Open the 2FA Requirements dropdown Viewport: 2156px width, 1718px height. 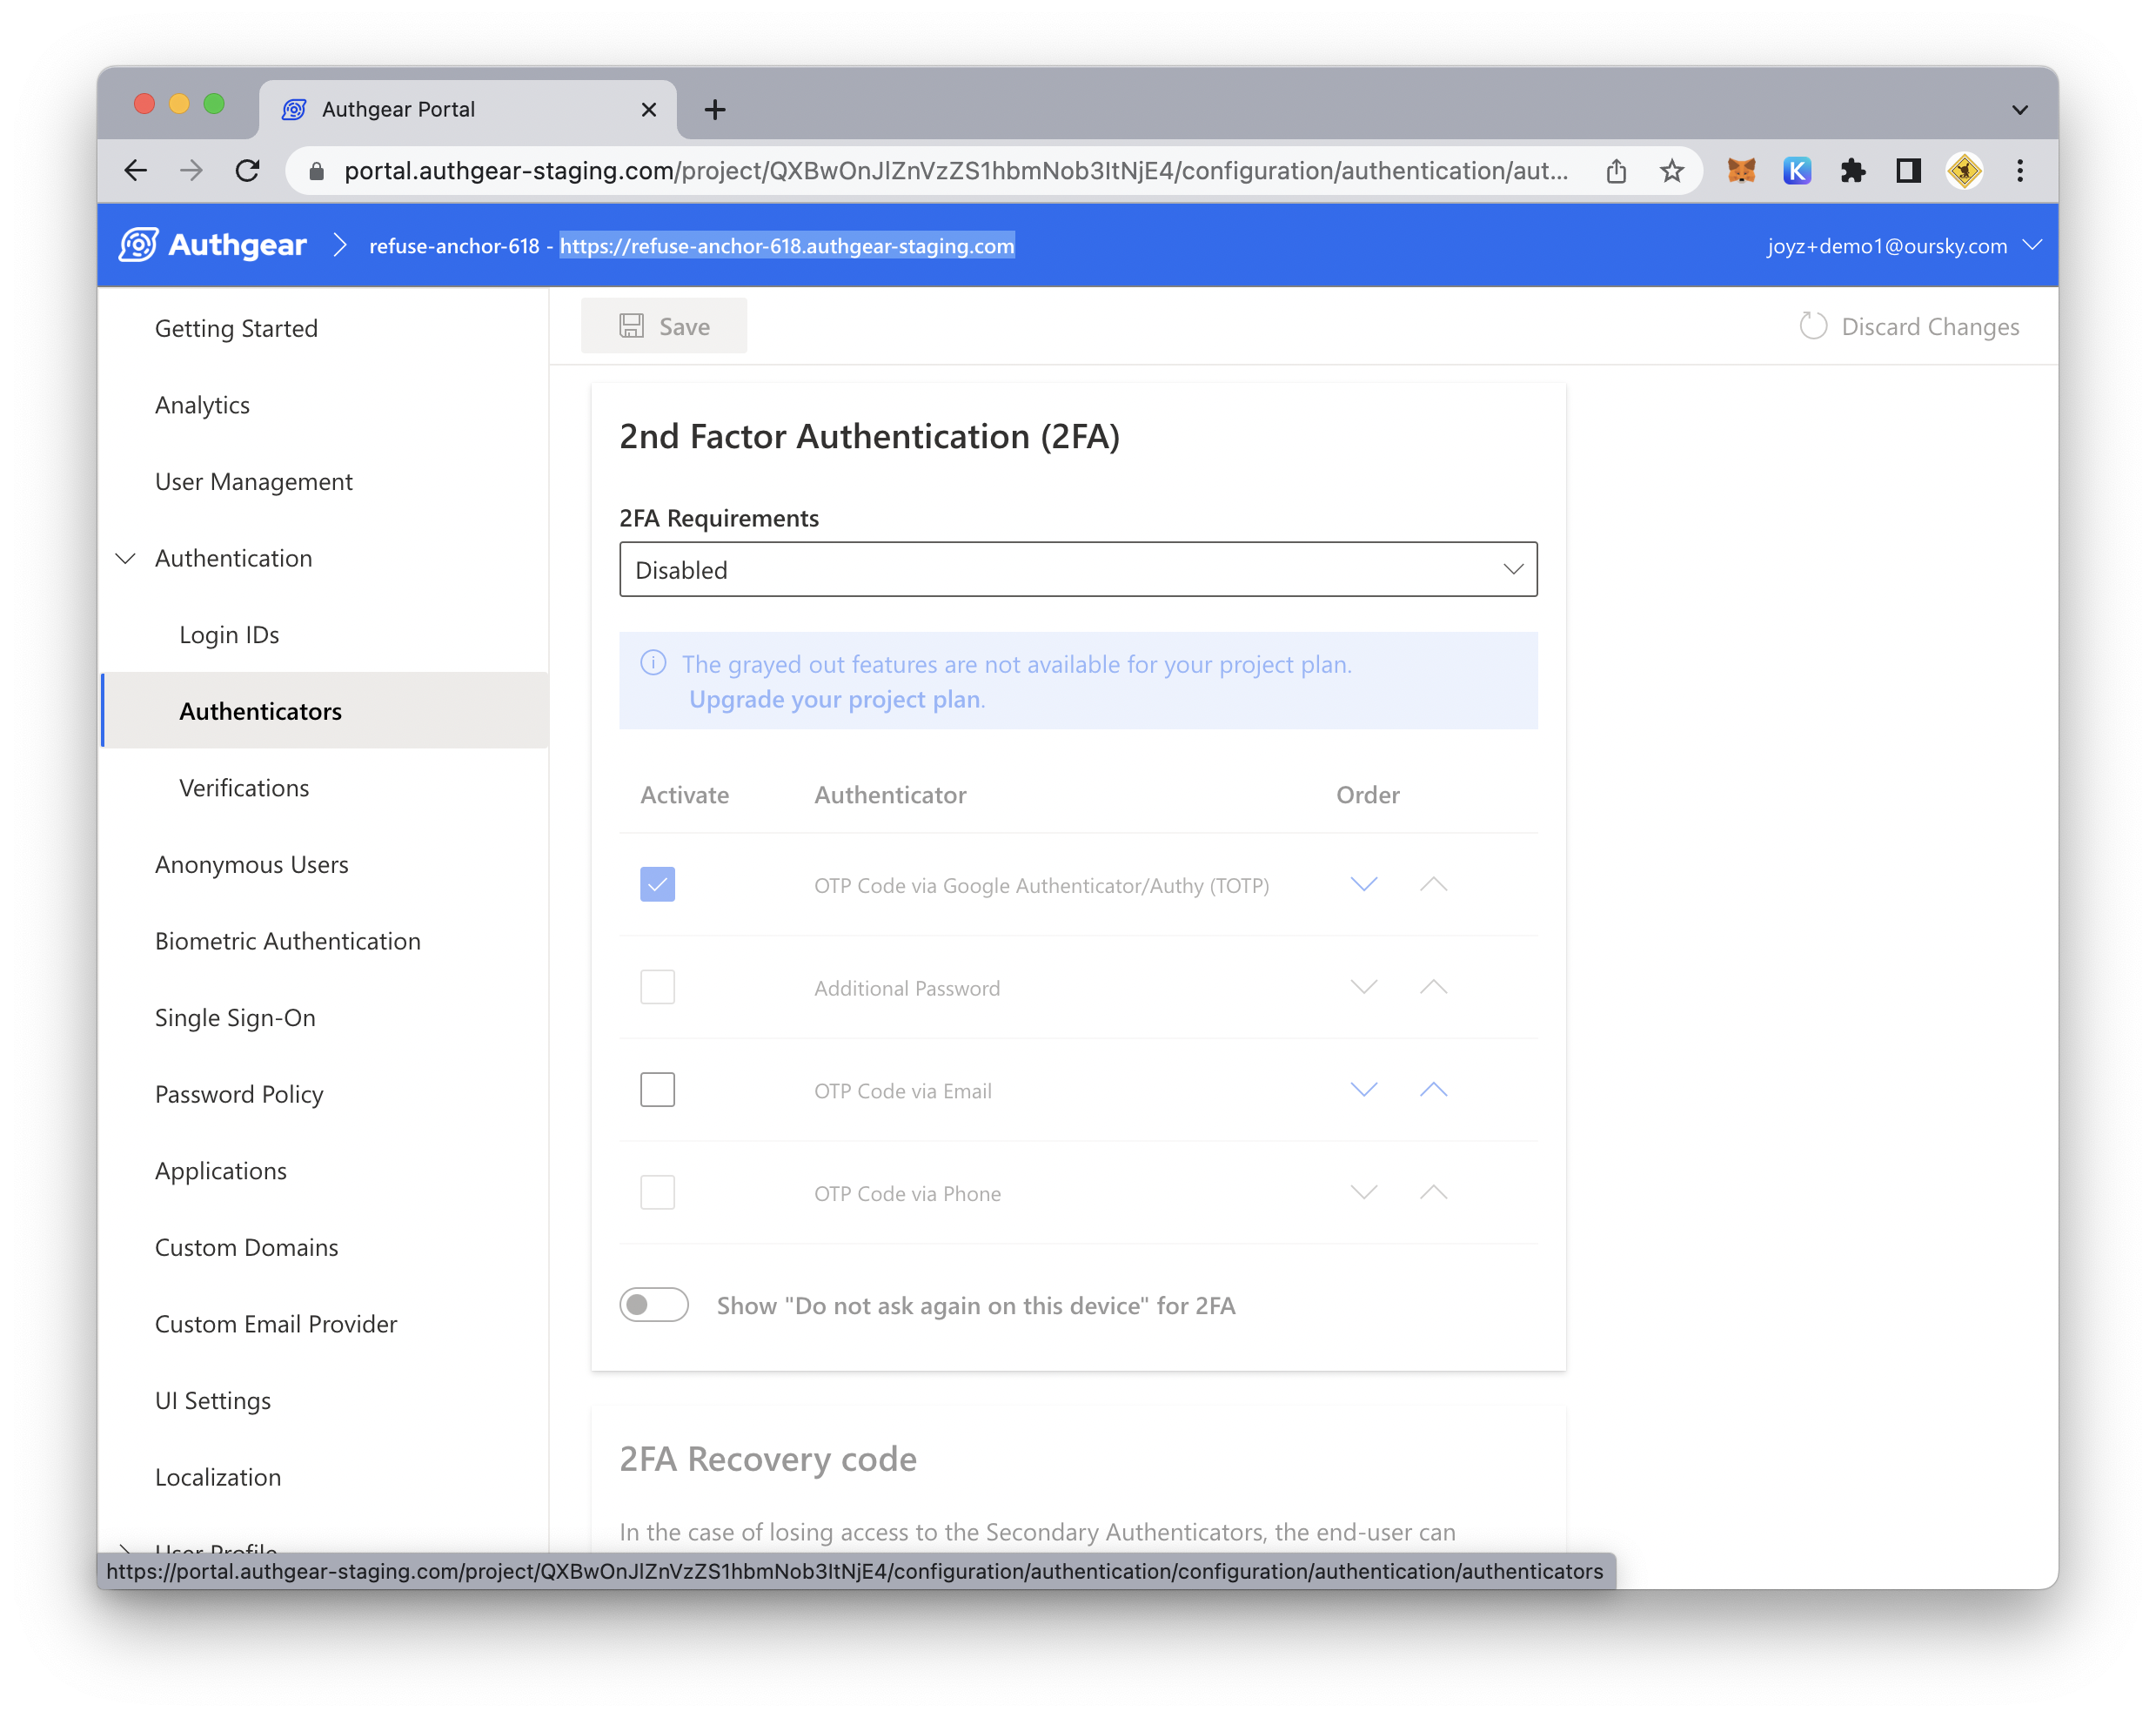tap(1077, 569)
